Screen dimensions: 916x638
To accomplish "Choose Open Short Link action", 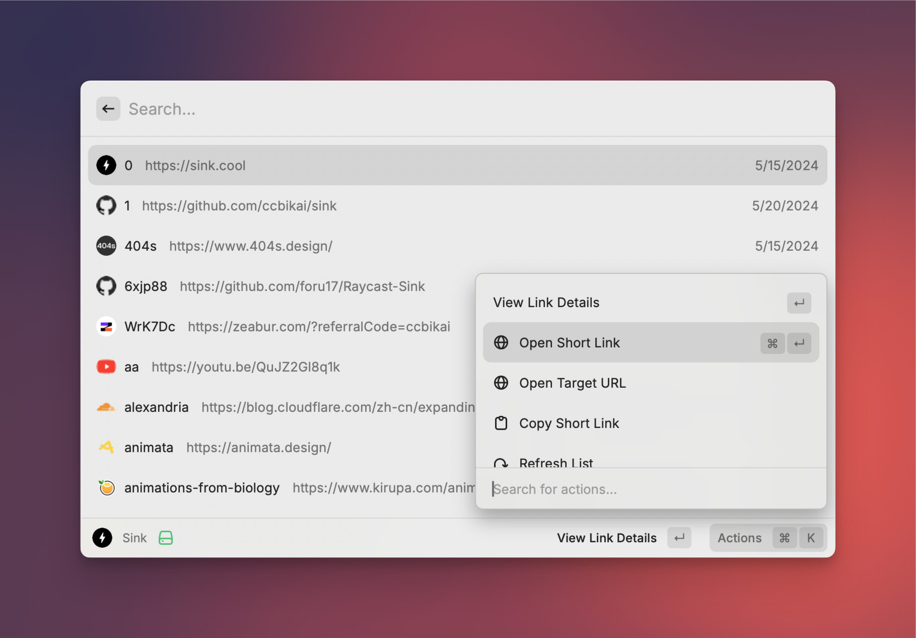I will click(x=569, y=343).
